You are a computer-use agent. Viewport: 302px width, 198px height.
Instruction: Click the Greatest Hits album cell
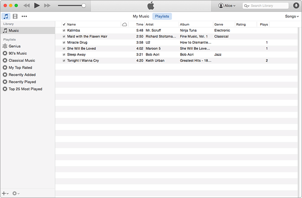196,61
